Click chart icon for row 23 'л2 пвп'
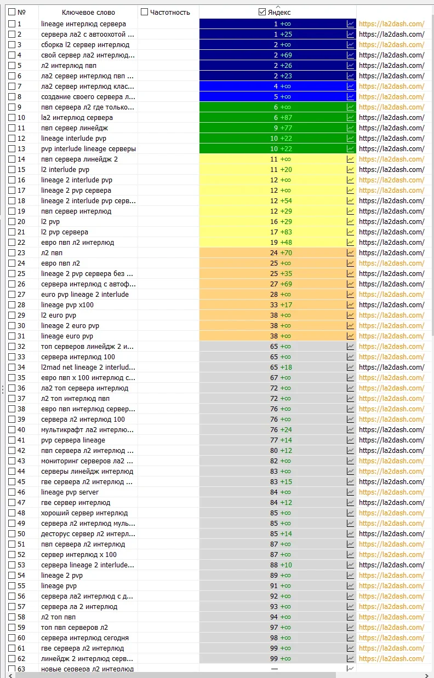The width and height of the screenshot is (434, 678). click(x=351, y=252)
